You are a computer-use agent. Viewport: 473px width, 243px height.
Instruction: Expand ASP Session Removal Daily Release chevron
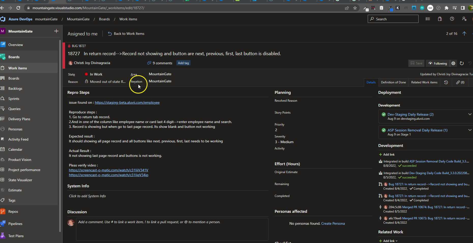[470, 130]
